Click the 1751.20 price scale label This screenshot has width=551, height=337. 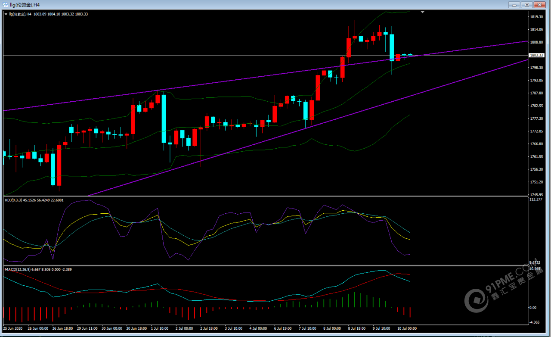pos(536,182)
